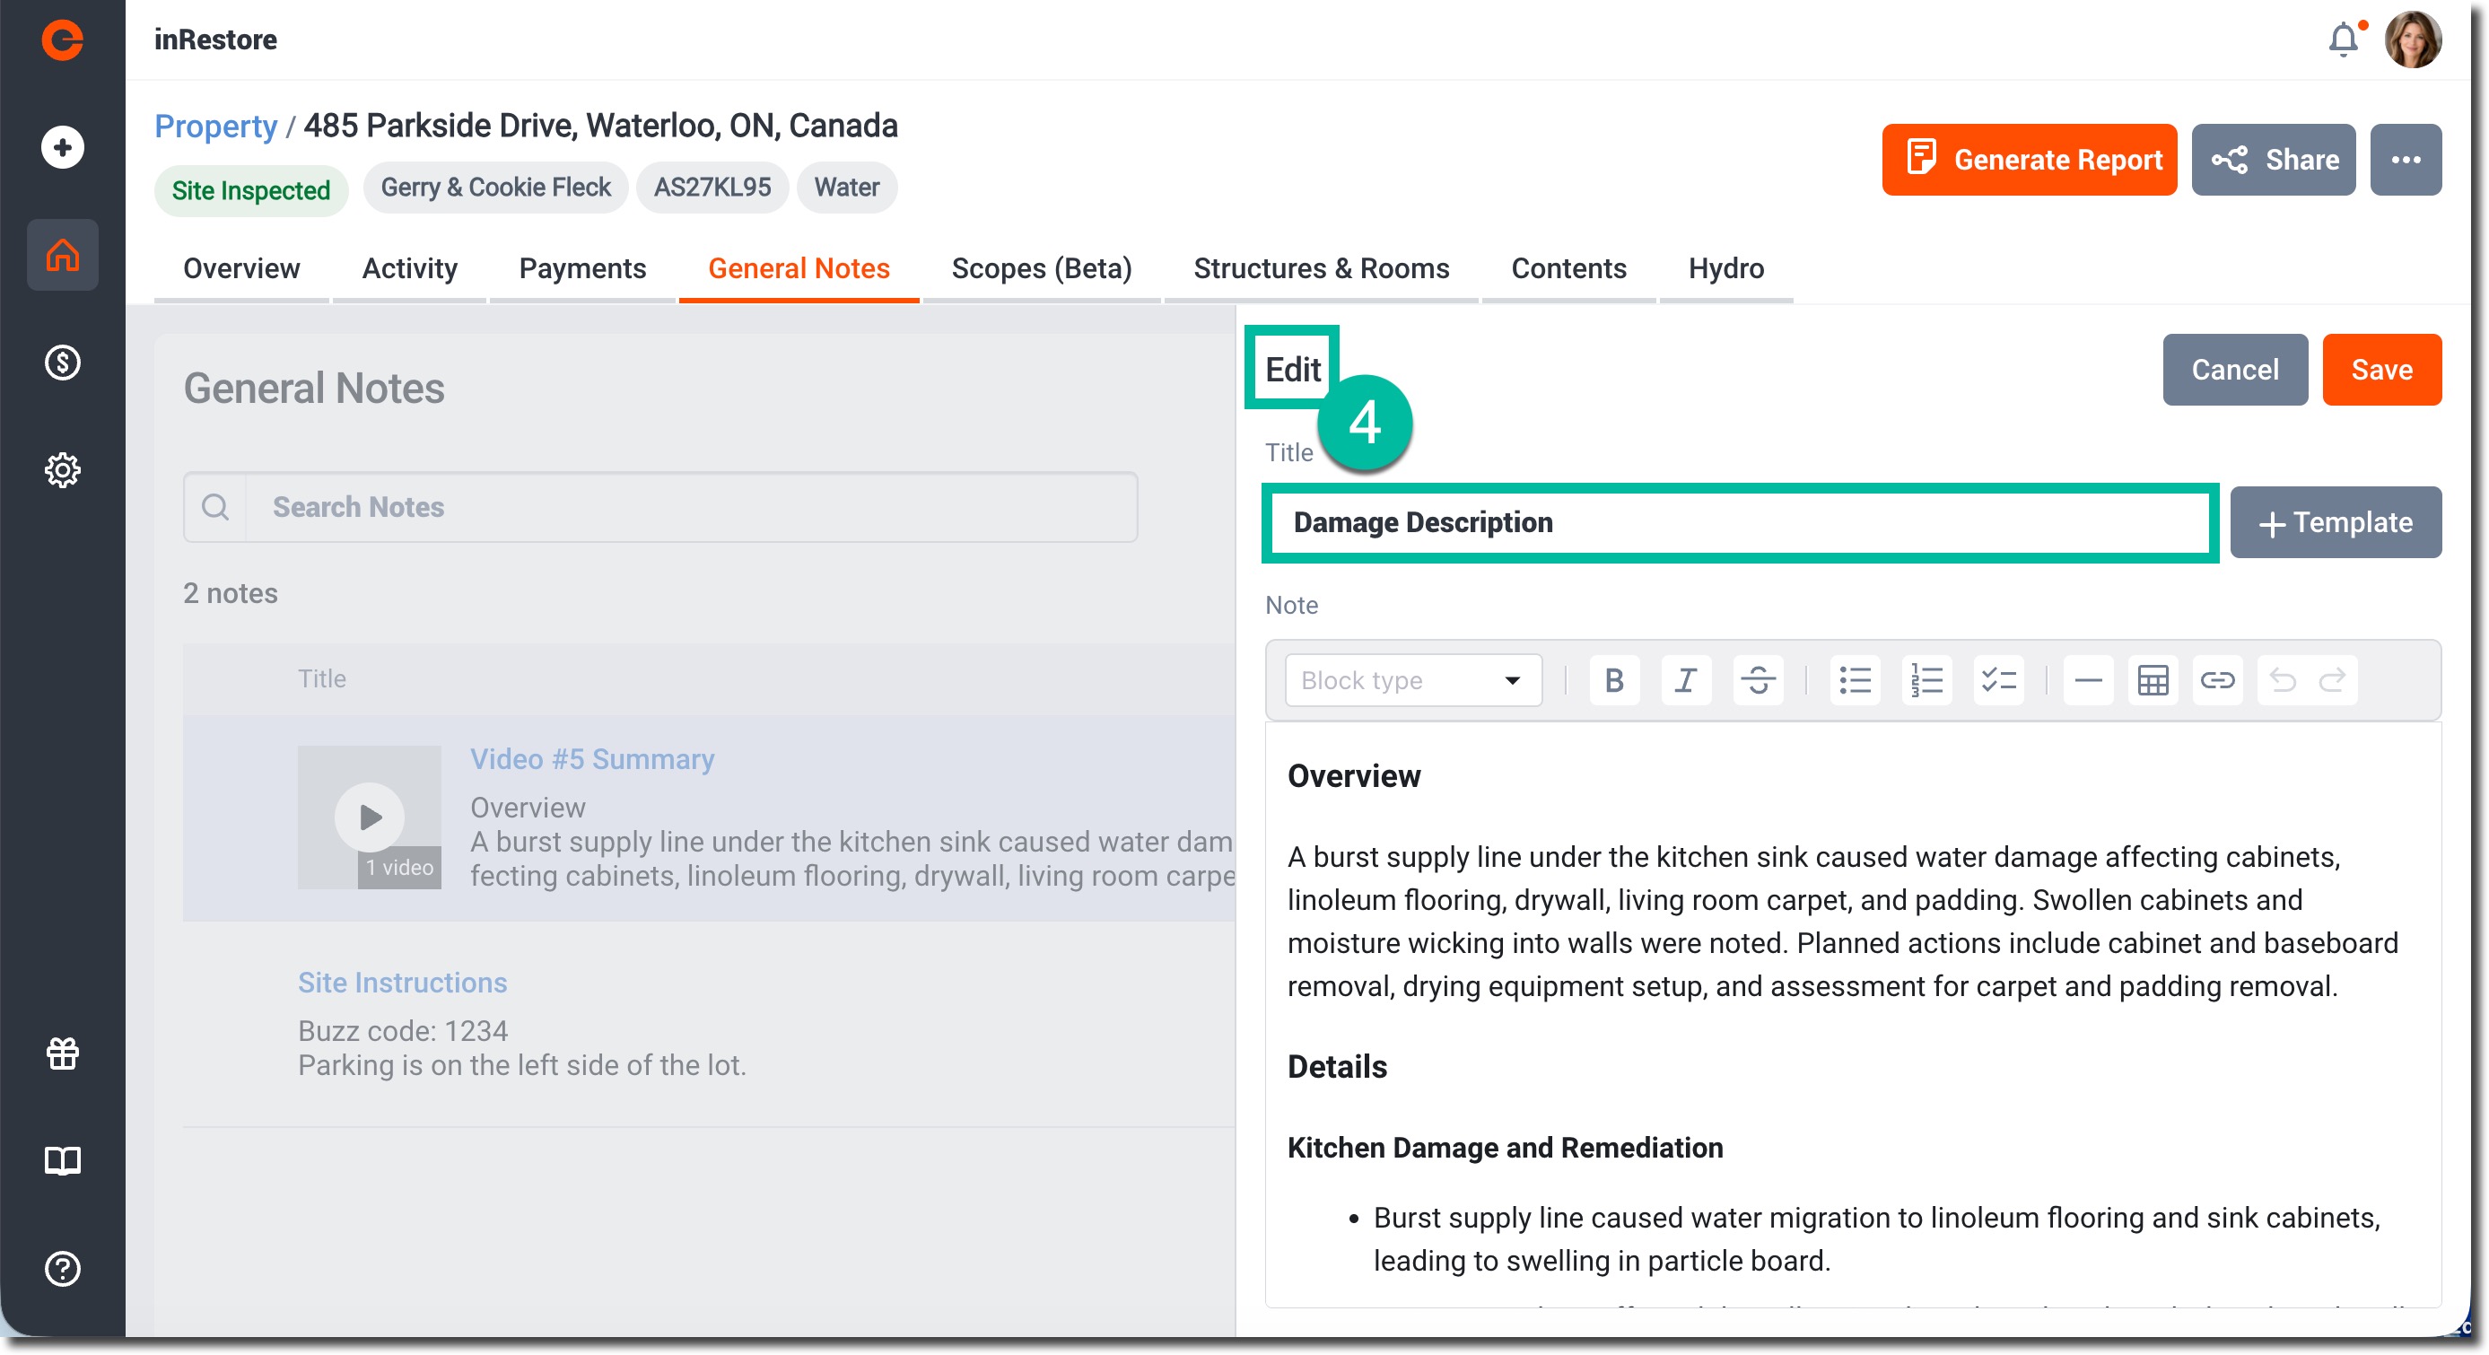The width and height of the screenshot is (2489, 1355).
Task: Click the sidebar plus create button
Action: click(x=63, y=147)
